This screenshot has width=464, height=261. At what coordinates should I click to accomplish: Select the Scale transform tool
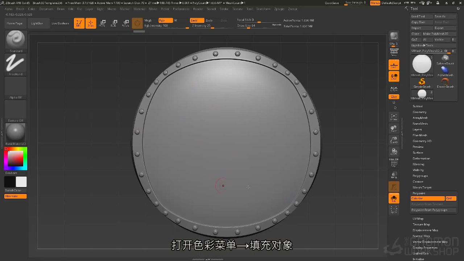(x=114, y=23)
